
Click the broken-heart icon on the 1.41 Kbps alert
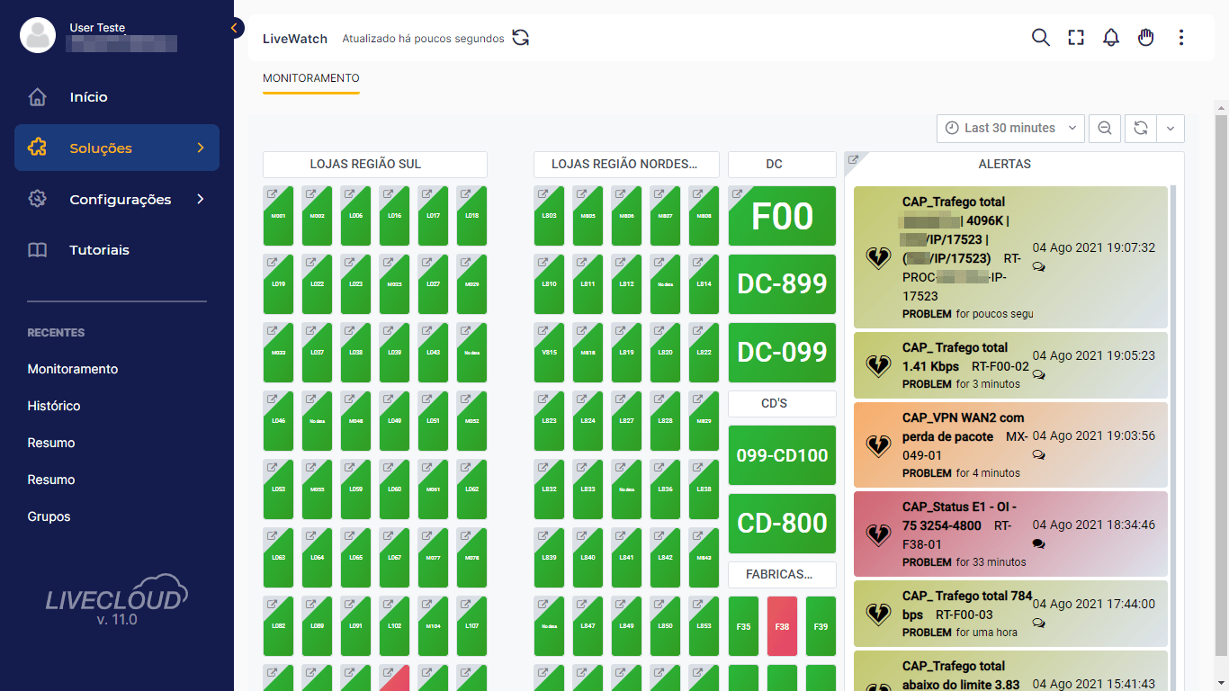coord(877,365)
